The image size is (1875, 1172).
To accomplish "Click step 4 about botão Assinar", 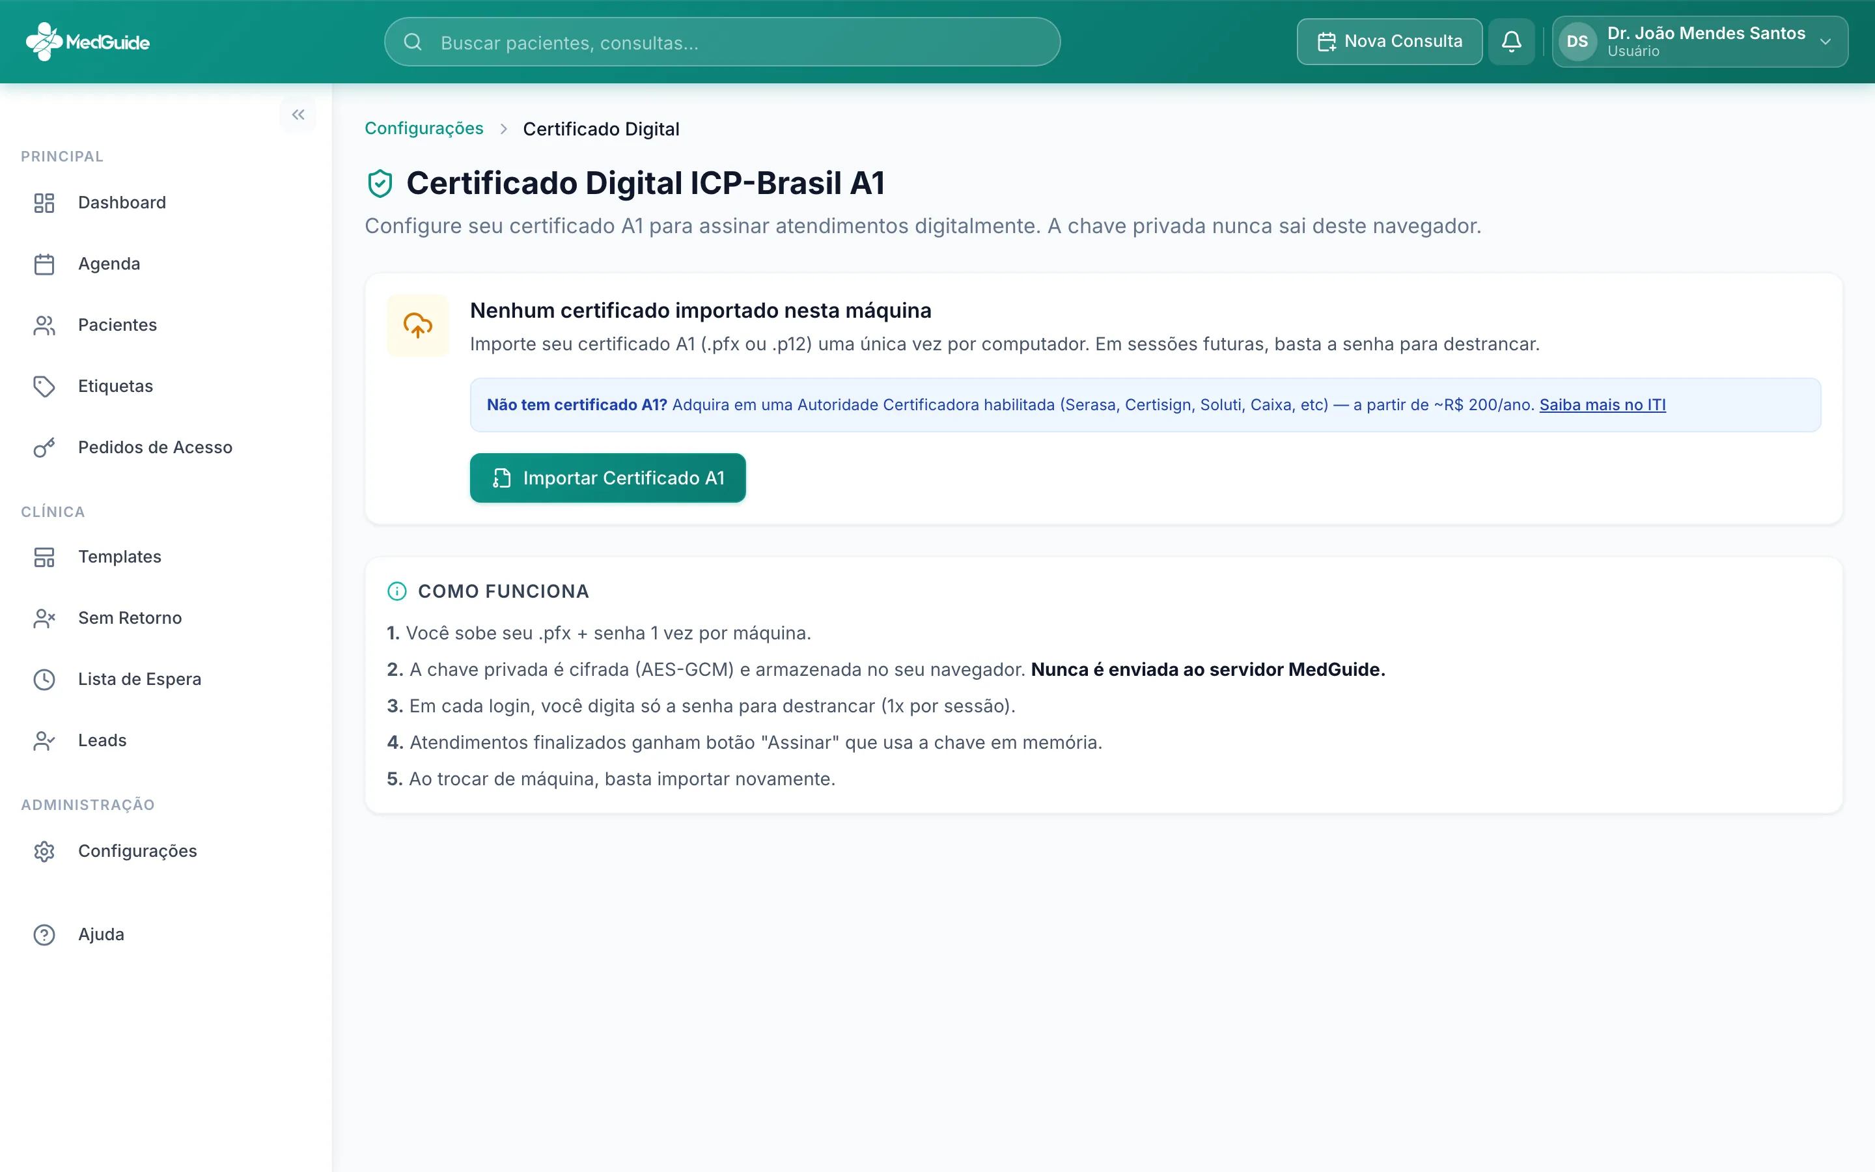I will coord(745,742).
